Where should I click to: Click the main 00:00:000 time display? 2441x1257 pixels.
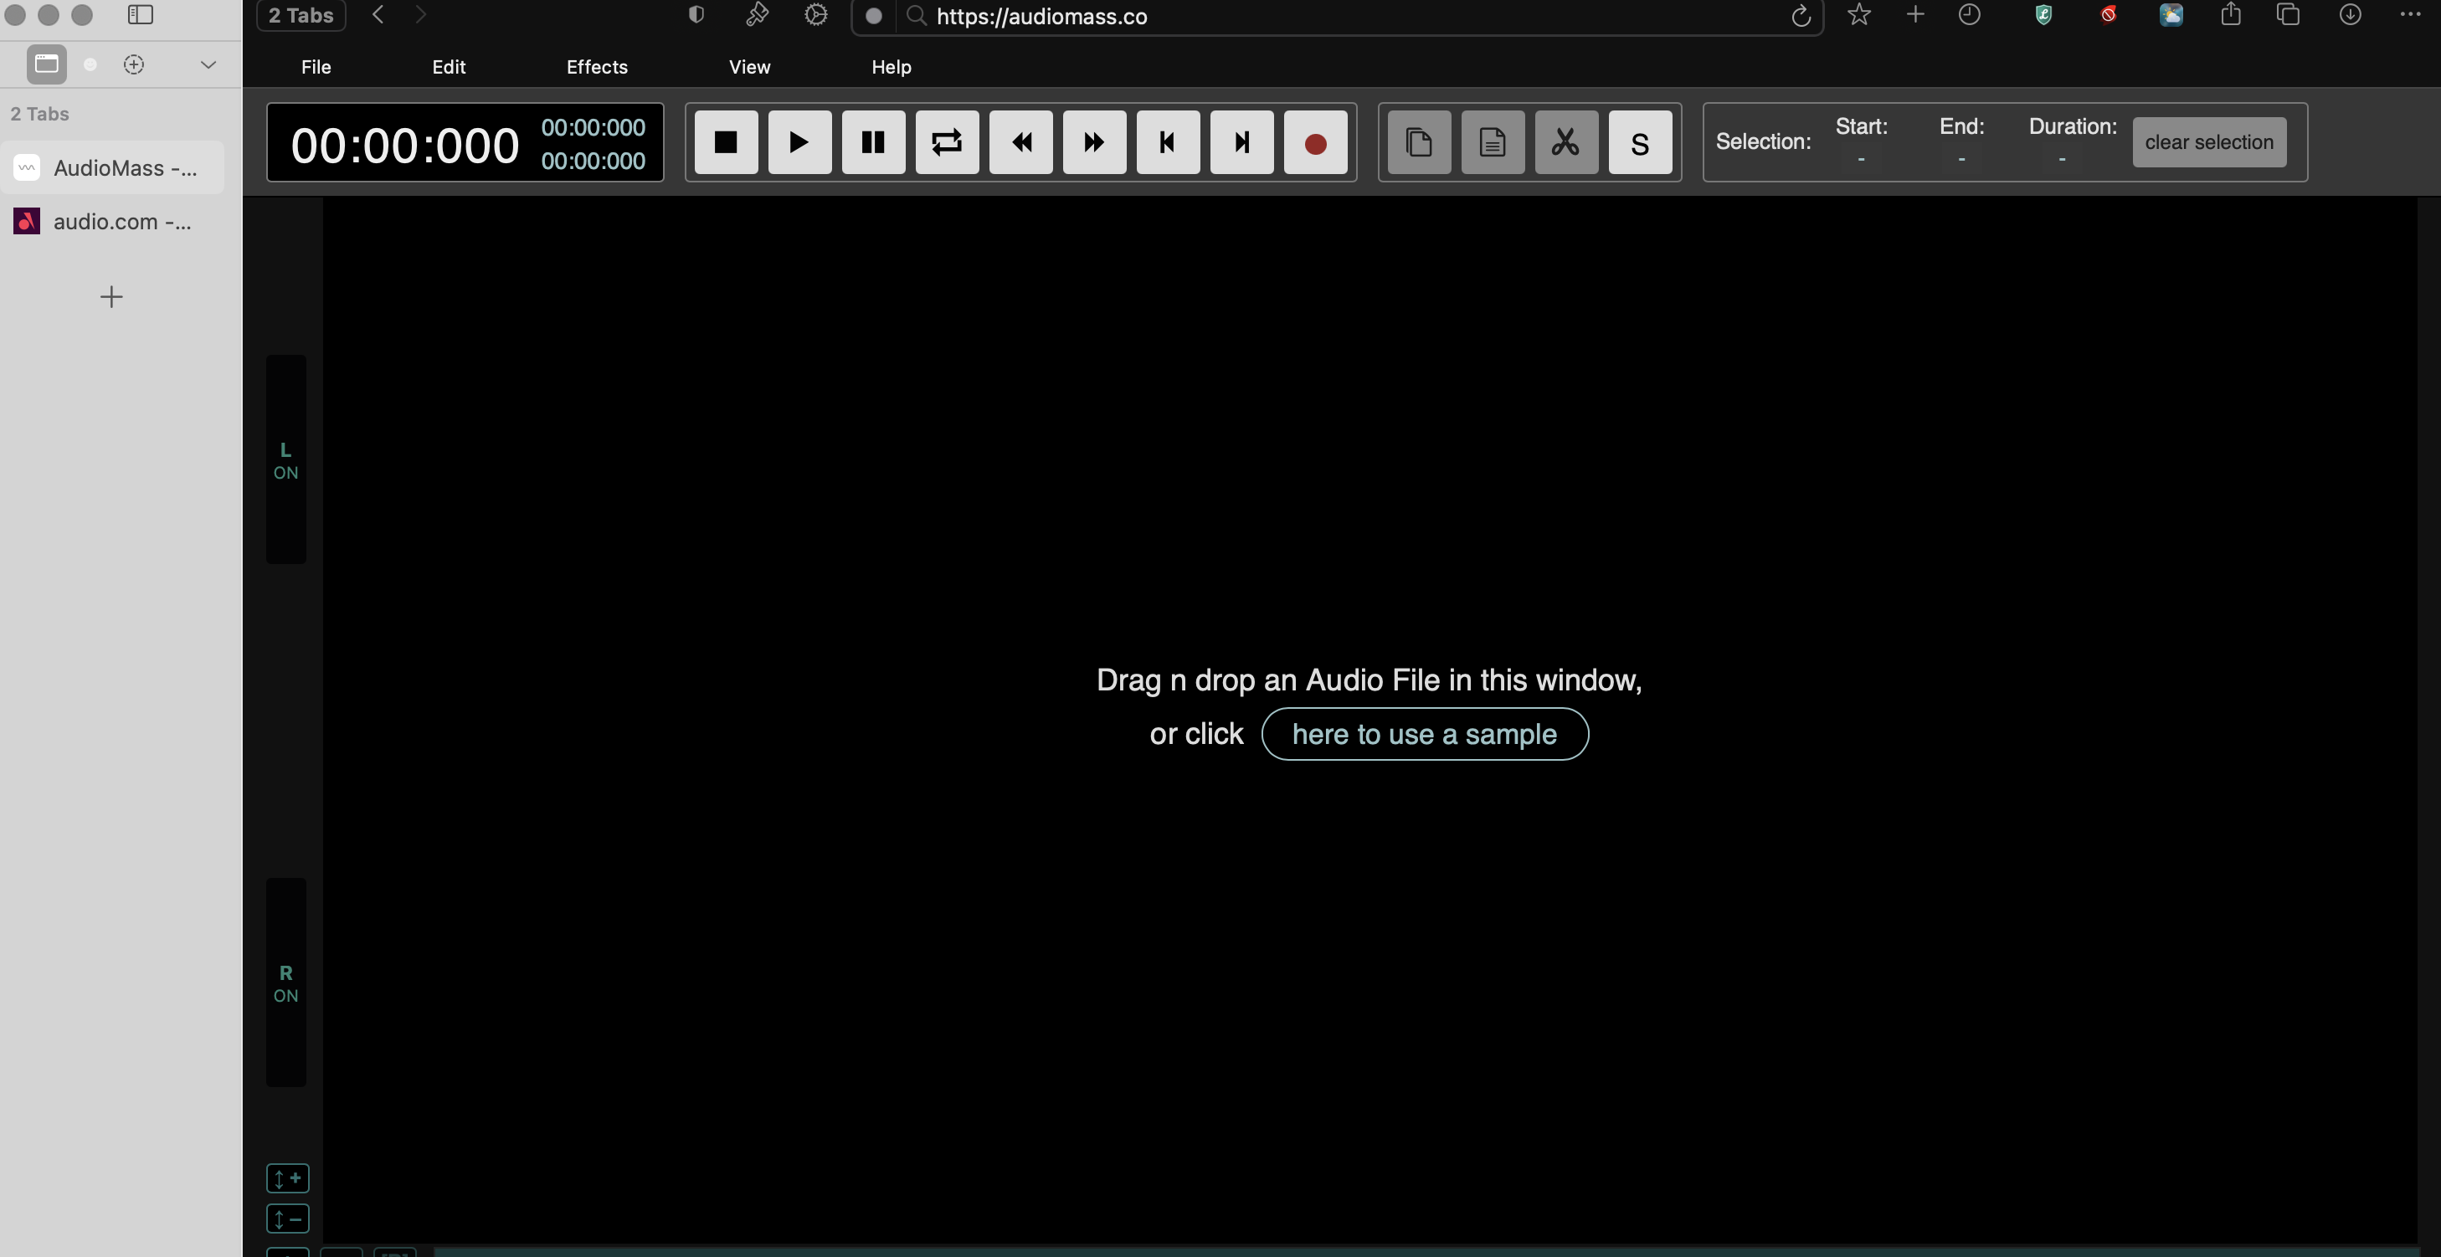pos(404,145)
